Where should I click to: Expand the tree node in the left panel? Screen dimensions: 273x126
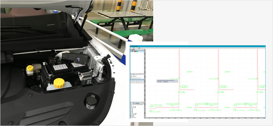coord(131,51)
